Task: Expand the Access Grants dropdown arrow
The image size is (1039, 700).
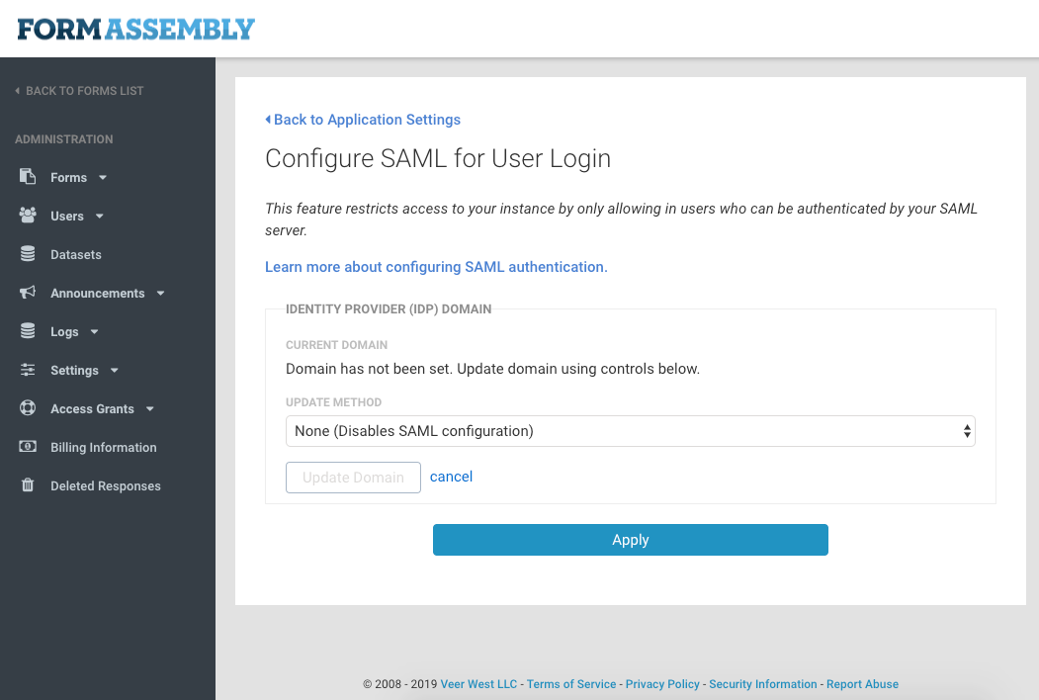Action: (149, 408)
